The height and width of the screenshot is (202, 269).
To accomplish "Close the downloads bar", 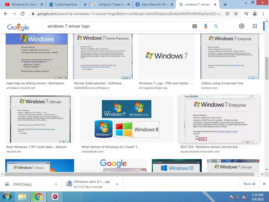I will click(x=264, y=184).
